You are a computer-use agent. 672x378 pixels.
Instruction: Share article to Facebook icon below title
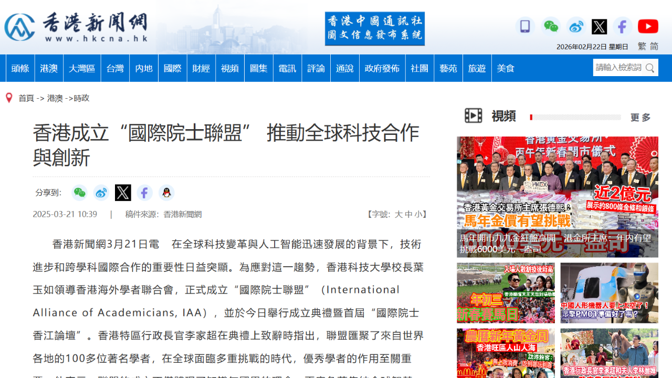click(x=145, y=193)
